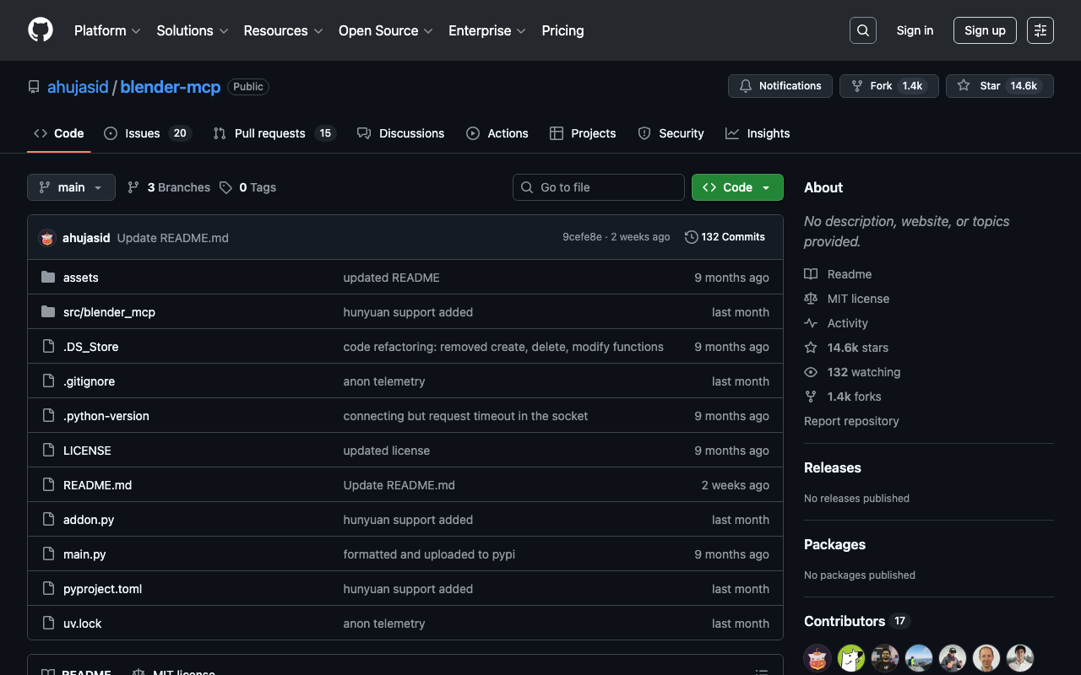Click the commit history clock icon
The height and width of the screenshot is (675, 1081).
(691, 237)
